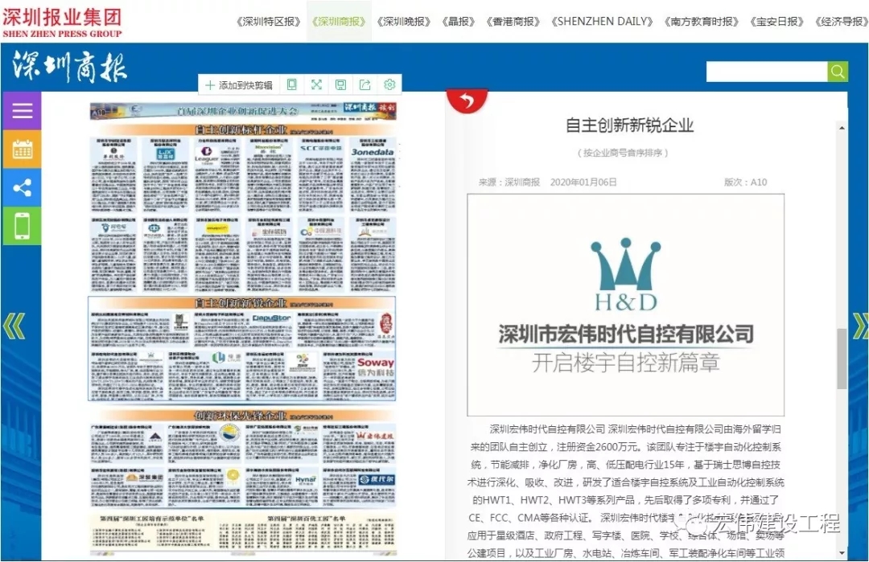This screenshot has width=869, height=562.
Task: Click the save disk icon in toolbar
Action: tap(341, 84)
